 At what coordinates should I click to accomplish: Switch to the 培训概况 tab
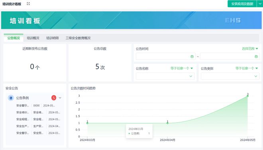(33, 38)
